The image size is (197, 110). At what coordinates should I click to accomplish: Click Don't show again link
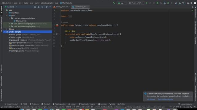tap(165, 99)
